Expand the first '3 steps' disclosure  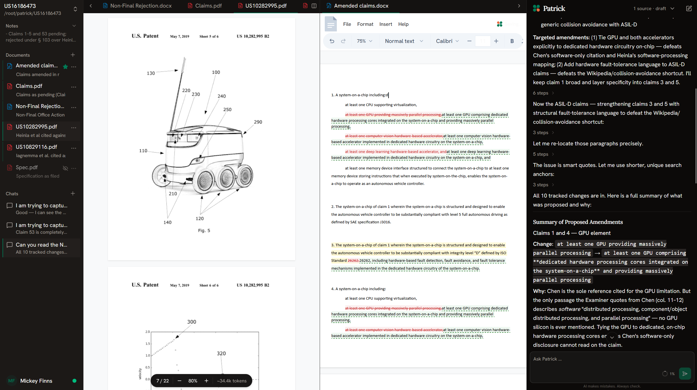click(543, 132)
